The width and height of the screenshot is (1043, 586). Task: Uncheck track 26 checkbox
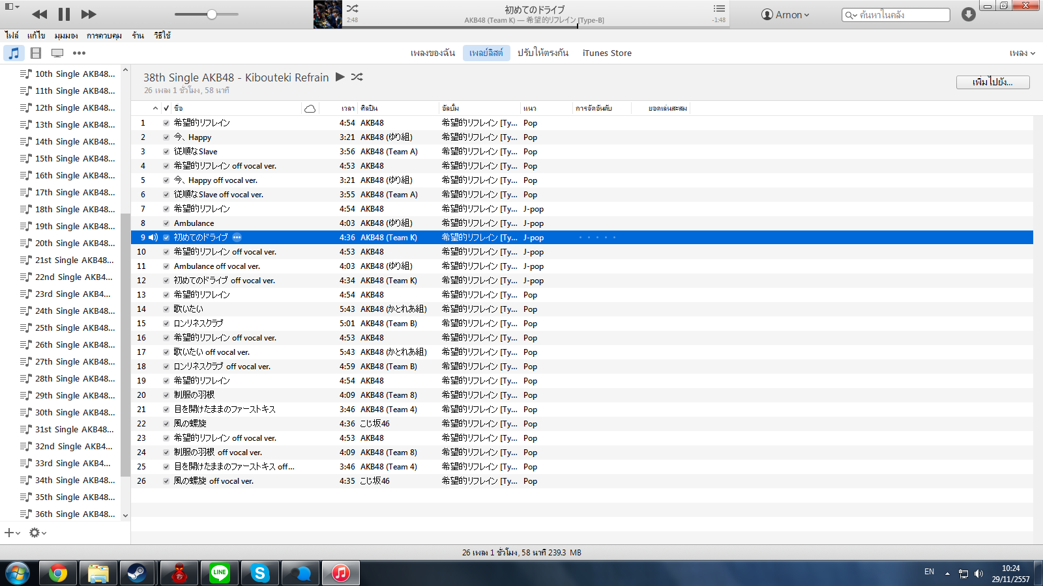pos(166,481)
